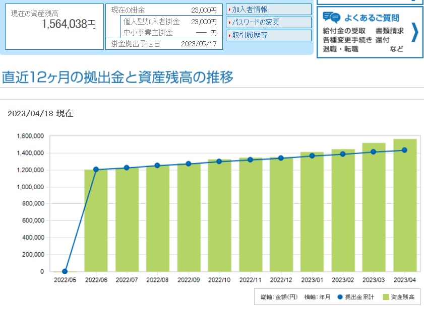Image resolution: width=424 pixels, height=311 pixels.
Task: Click the 2022/09 asset balance bar
Action: tap(189, 217)
